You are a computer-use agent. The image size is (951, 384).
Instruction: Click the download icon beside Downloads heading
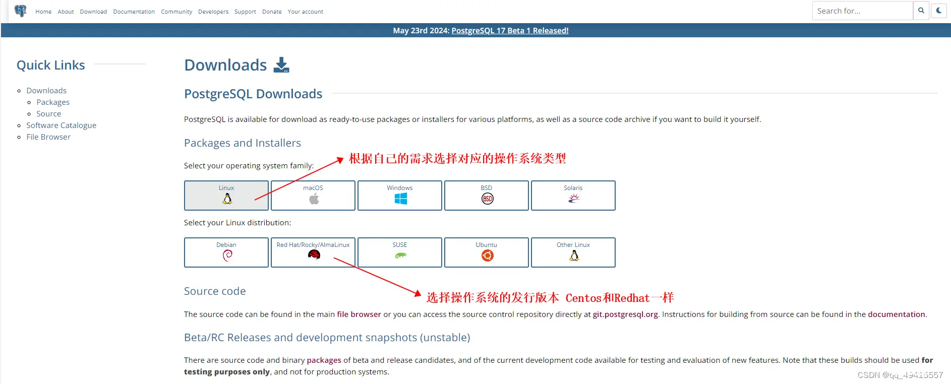[281, 65]
